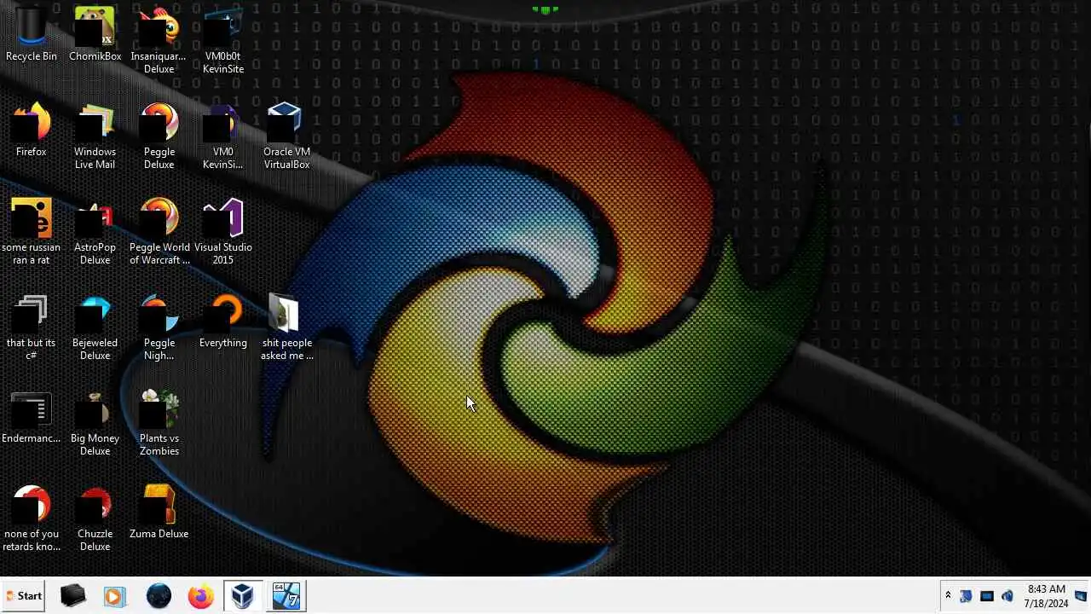
Task: Open Windows Media Player from taskbar
Action: click(x=114, y=596)
